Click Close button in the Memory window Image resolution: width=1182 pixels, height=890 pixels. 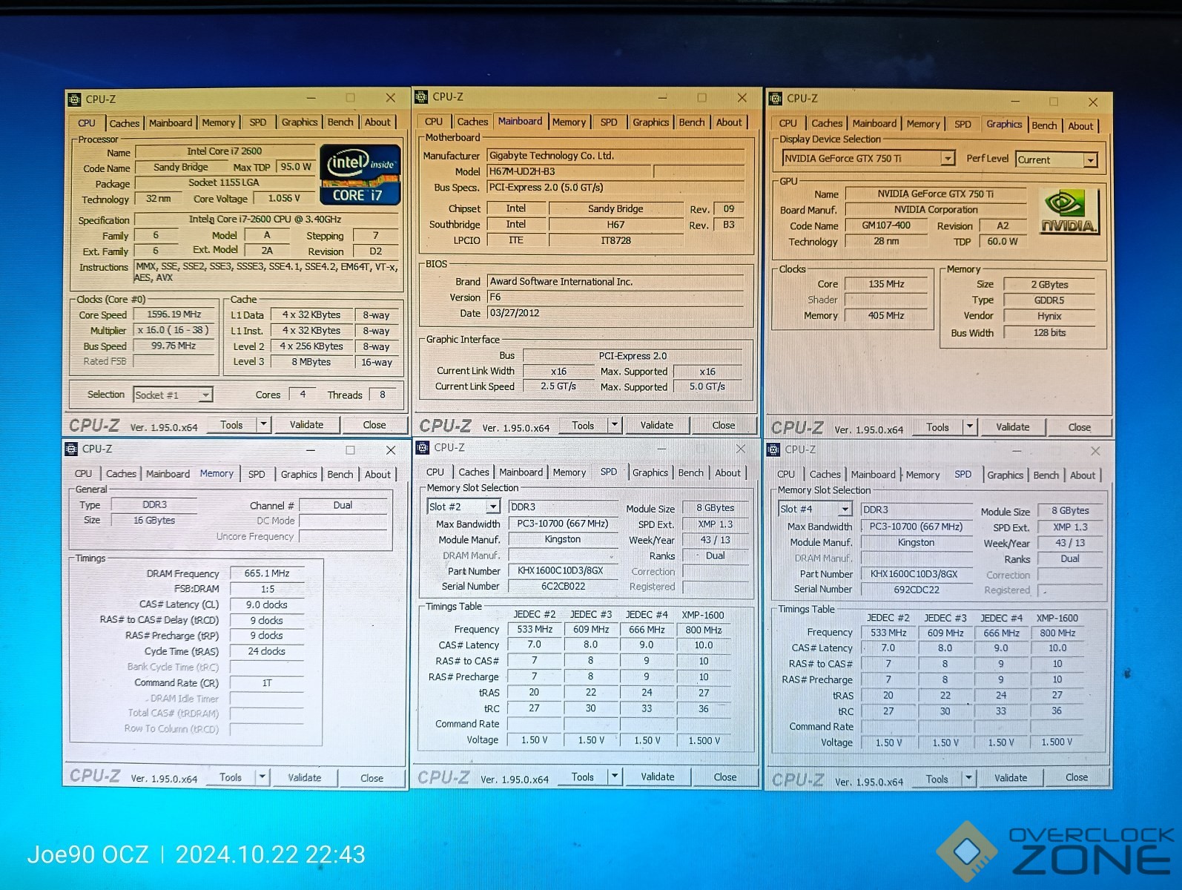(372, 778)
